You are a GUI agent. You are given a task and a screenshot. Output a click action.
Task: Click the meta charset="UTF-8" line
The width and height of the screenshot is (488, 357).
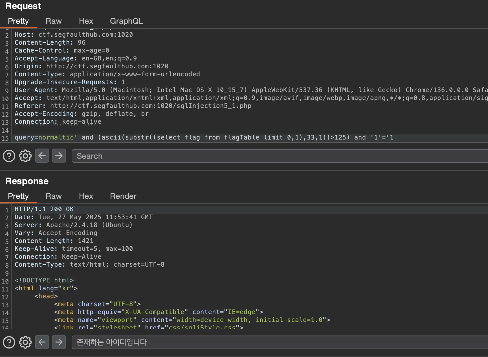point(97,304)
